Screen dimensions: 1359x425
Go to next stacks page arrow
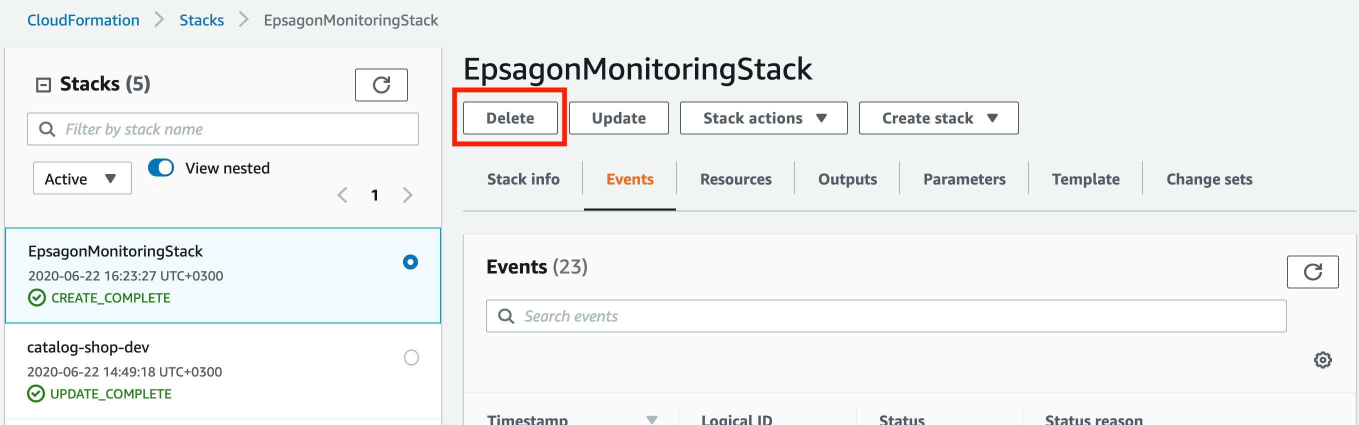407,195
